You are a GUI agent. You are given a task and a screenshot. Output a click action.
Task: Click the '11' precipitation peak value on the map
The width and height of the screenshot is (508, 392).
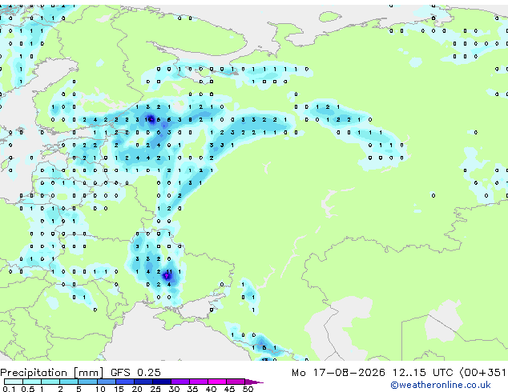pos(169,272)
